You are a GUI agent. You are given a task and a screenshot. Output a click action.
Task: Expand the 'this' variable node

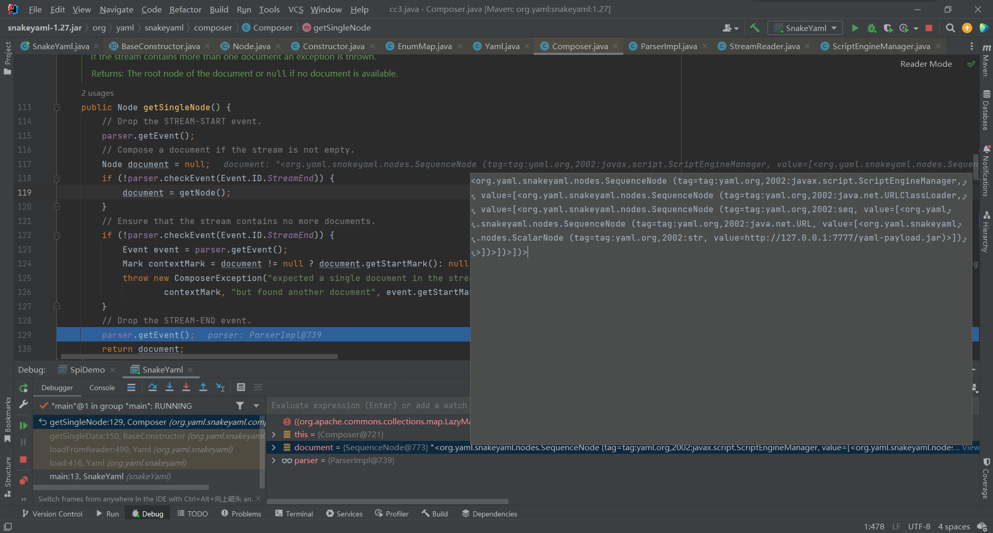click(274, 435)
